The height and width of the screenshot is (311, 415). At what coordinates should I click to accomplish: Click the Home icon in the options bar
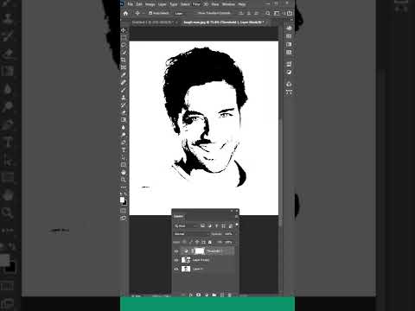pos(125,13)
